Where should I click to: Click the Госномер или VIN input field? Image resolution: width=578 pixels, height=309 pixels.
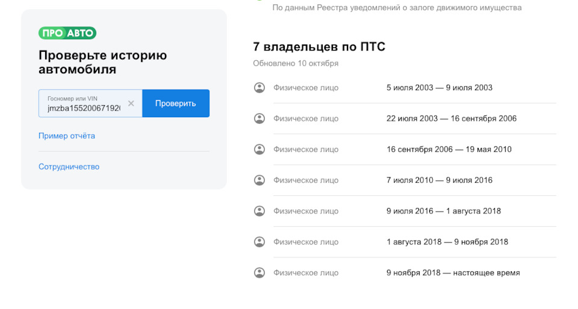[84, 108]
